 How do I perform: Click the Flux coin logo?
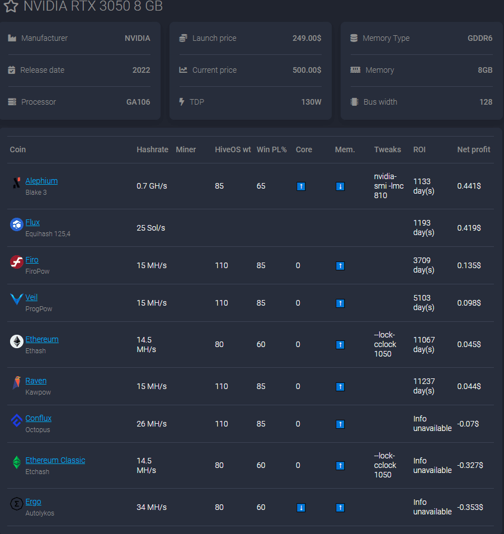(16, 224)
